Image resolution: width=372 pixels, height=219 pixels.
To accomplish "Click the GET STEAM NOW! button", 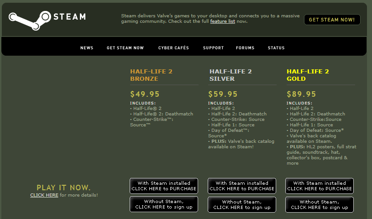I will (x=332, y=20).
